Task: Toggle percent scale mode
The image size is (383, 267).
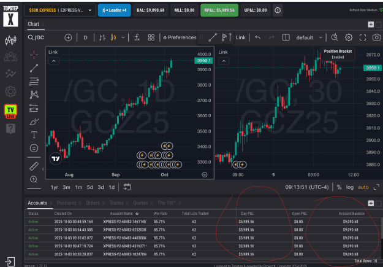Action: (339, 187)
